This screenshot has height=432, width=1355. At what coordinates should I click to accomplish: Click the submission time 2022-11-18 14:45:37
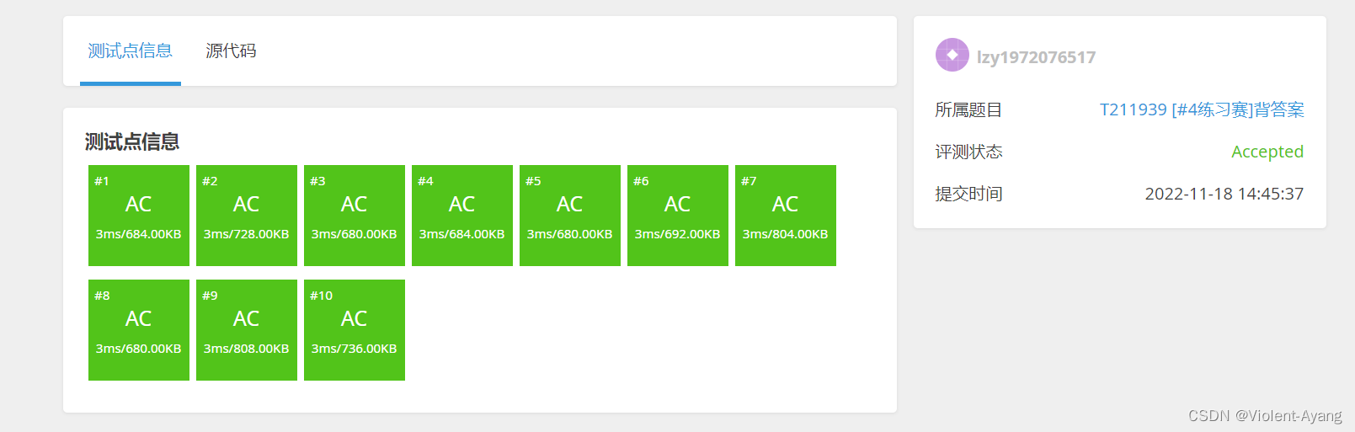[1224, 194]
